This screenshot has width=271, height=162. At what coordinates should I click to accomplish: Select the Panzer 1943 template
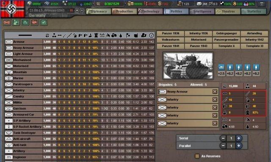(199, 46)
